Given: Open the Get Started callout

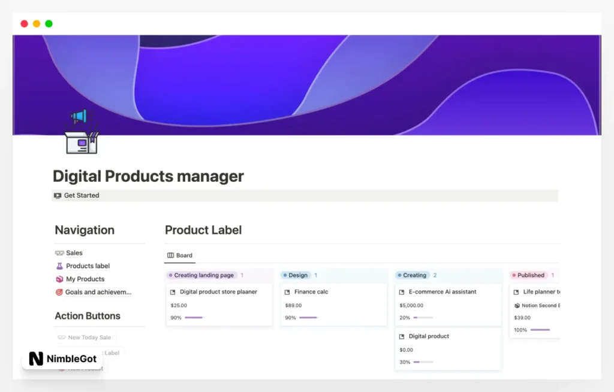Looking at the screenshot, I should tap(305, 196).
